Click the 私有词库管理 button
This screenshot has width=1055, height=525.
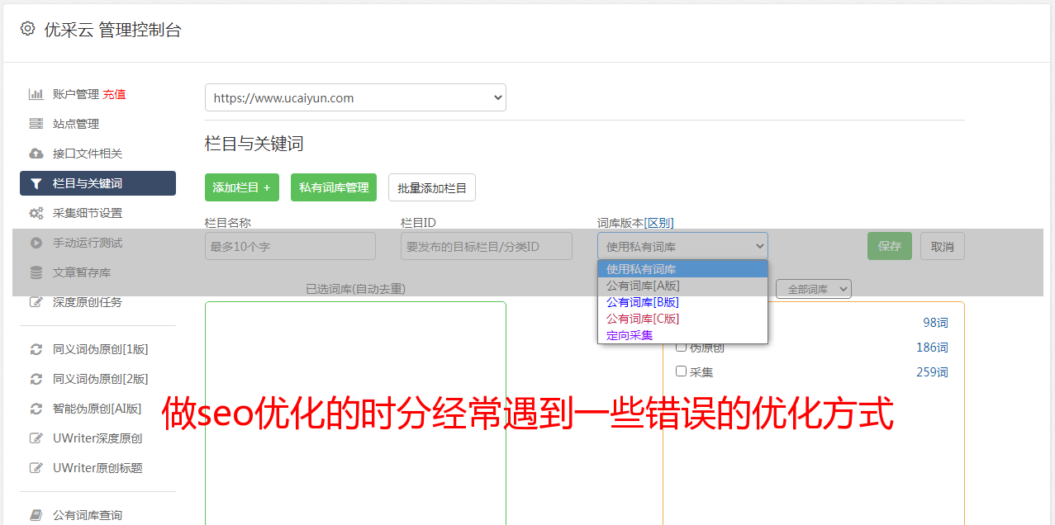[334, 187]
